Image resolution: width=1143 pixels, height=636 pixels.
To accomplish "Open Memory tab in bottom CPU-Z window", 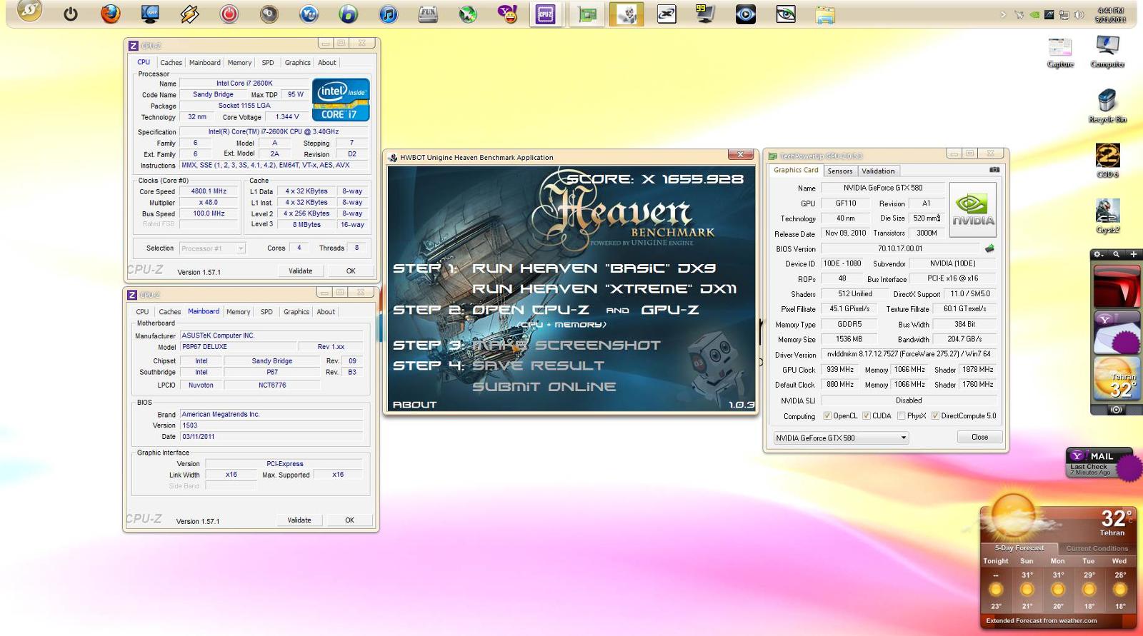I will [239, 312].
